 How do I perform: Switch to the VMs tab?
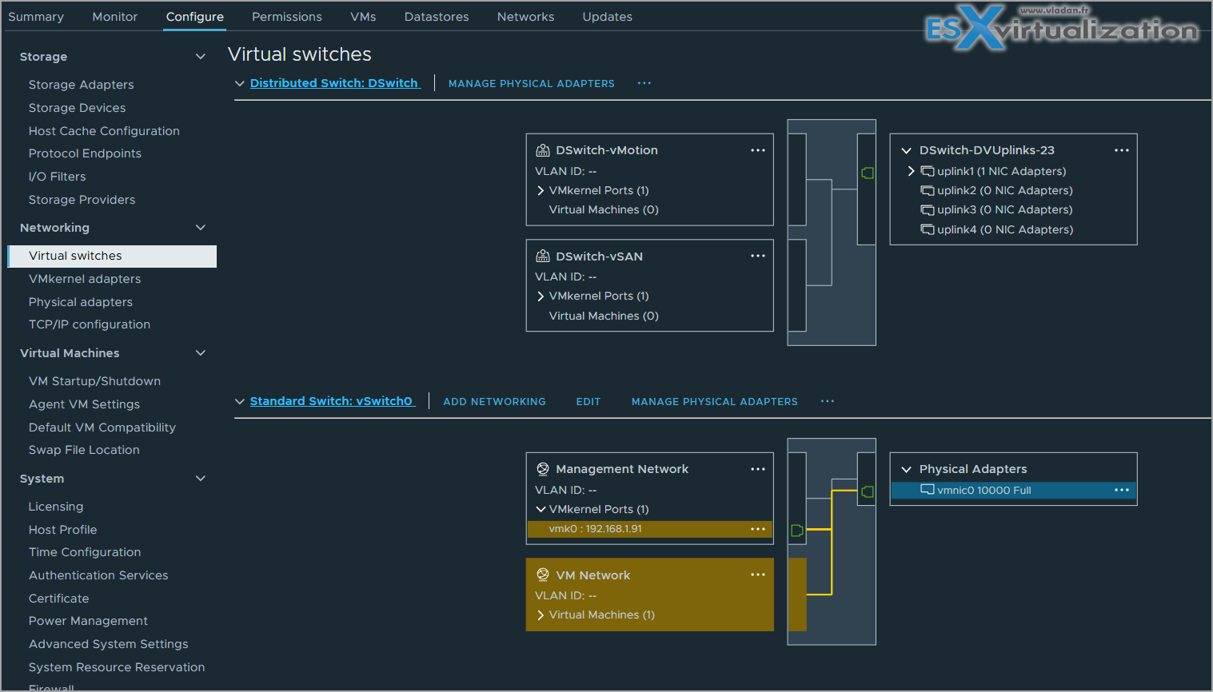(363, 17)
